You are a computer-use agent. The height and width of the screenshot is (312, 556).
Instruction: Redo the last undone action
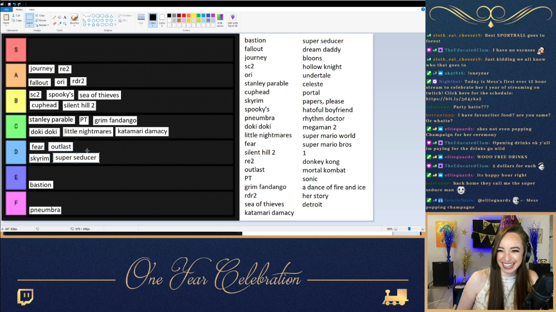[19, 4]
